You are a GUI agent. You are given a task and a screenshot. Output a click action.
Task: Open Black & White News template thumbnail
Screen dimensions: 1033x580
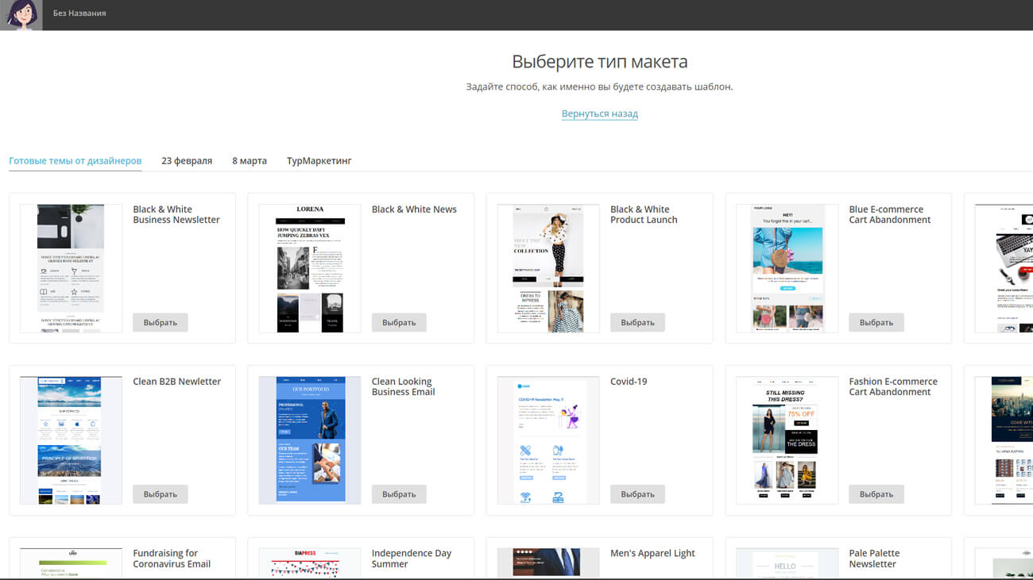coord(310,268)
